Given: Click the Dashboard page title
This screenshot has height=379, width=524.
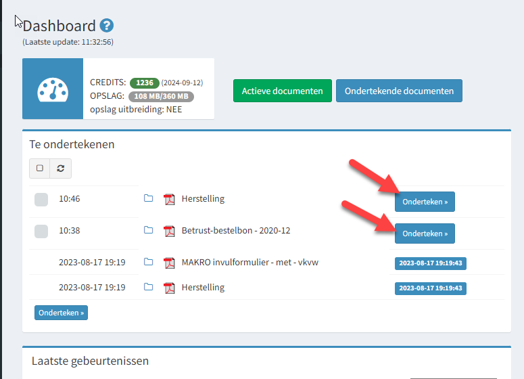Looking at the screenshot, I should coord(59,26).
